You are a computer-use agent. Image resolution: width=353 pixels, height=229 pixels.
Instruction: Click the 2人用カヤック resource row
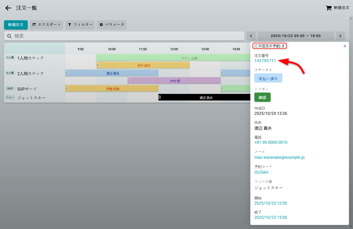tap(35, 77)
